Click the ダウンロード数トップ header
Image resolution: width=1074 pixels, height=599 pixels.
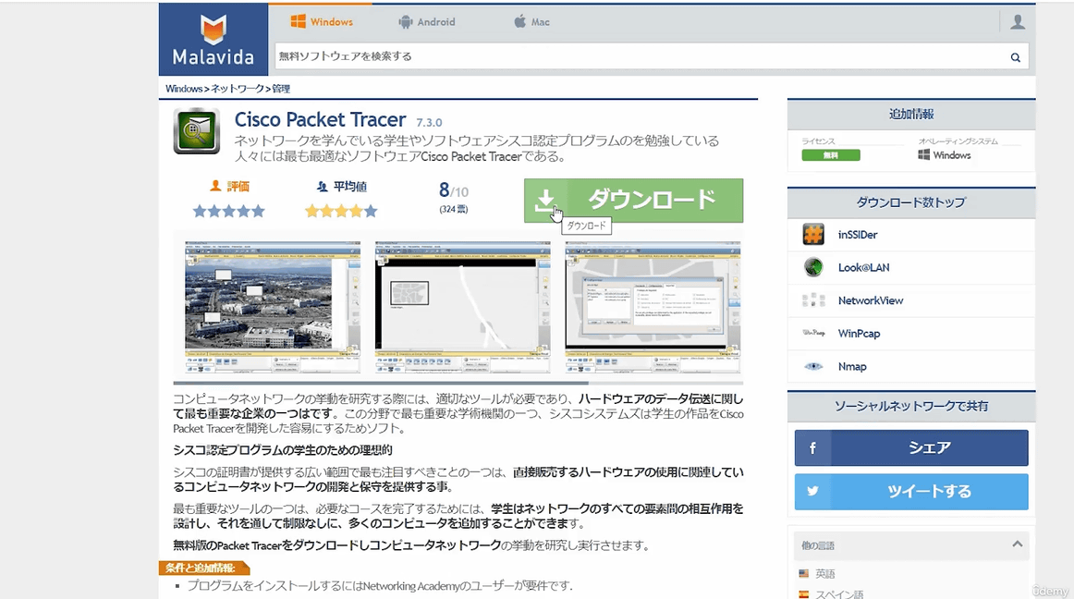pyautogui.click(x=911, y=202)
